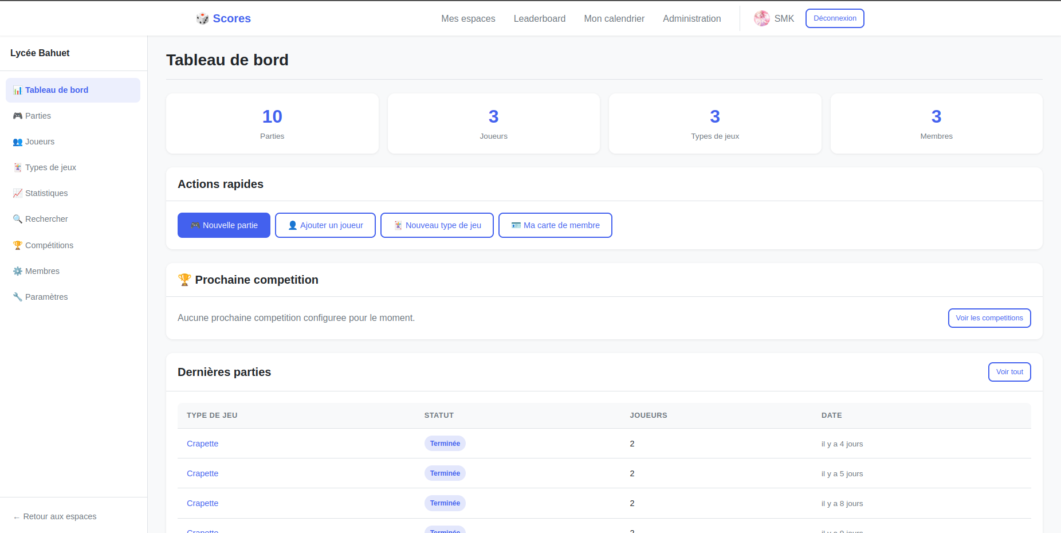Select the 3 Membres stat card
This screenshot has height=533, width=1061.
(x=937, y=124)
